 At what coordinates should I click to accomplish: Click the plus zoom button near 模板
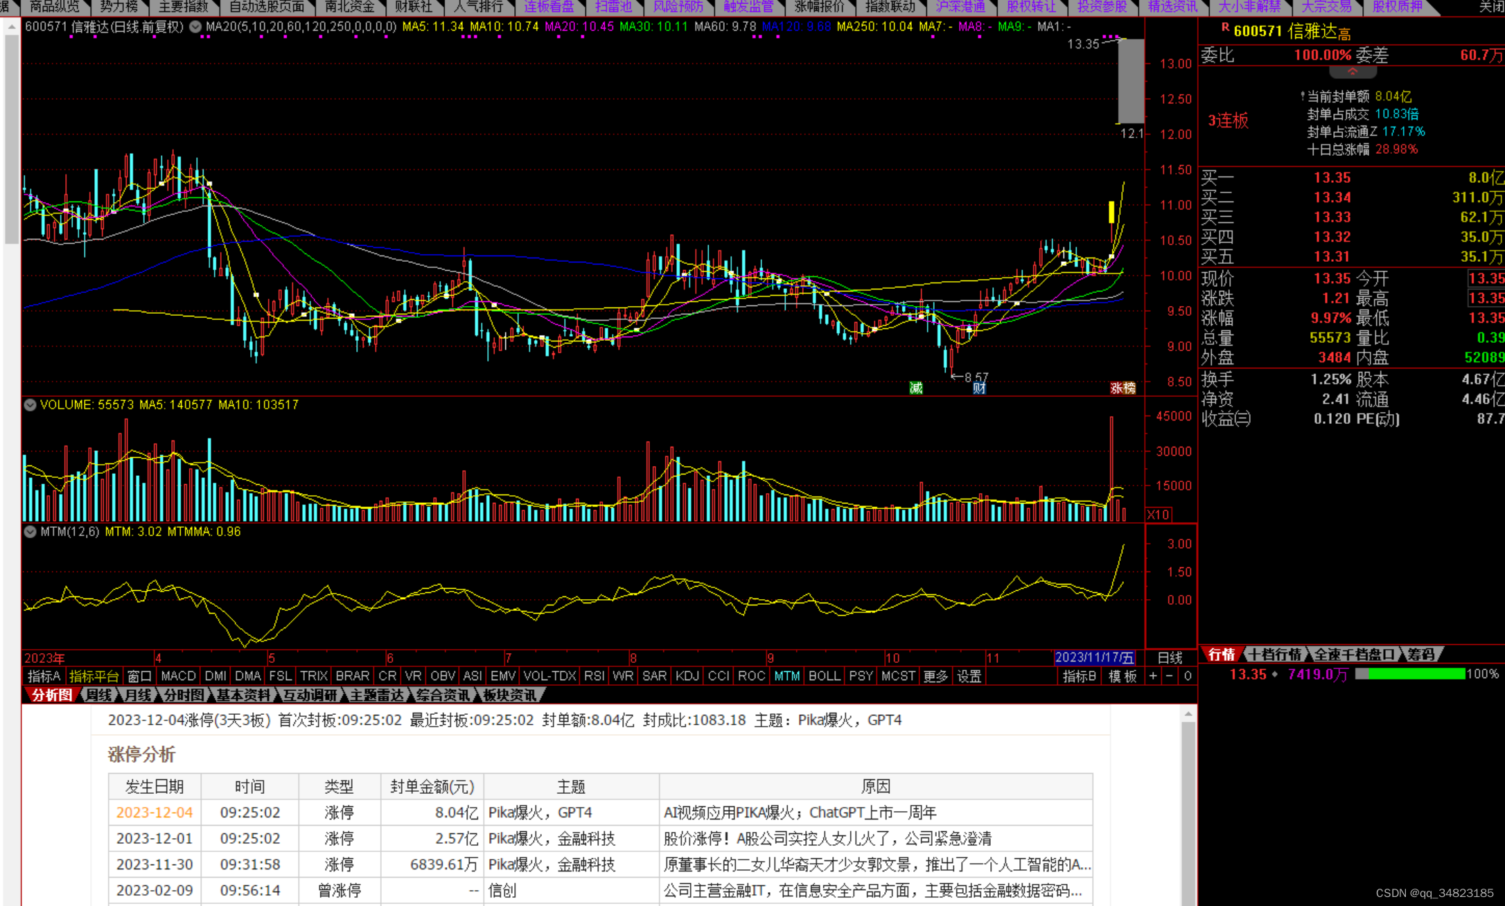tap(1153, 676)
